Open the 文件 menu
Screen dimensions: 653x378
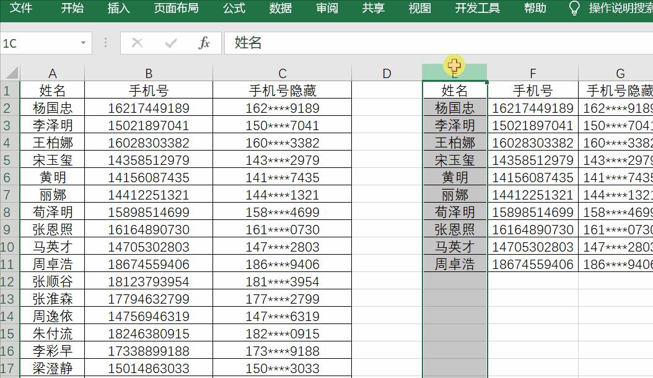click(x=22, y=9)
